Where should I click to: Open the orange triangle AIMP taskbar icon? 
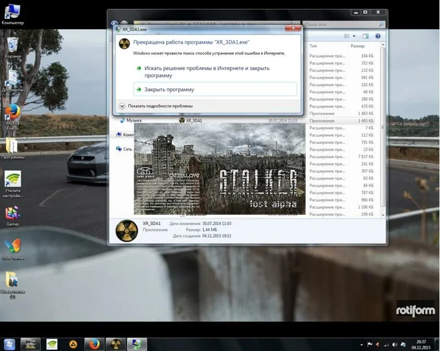[x=73, y=344]
